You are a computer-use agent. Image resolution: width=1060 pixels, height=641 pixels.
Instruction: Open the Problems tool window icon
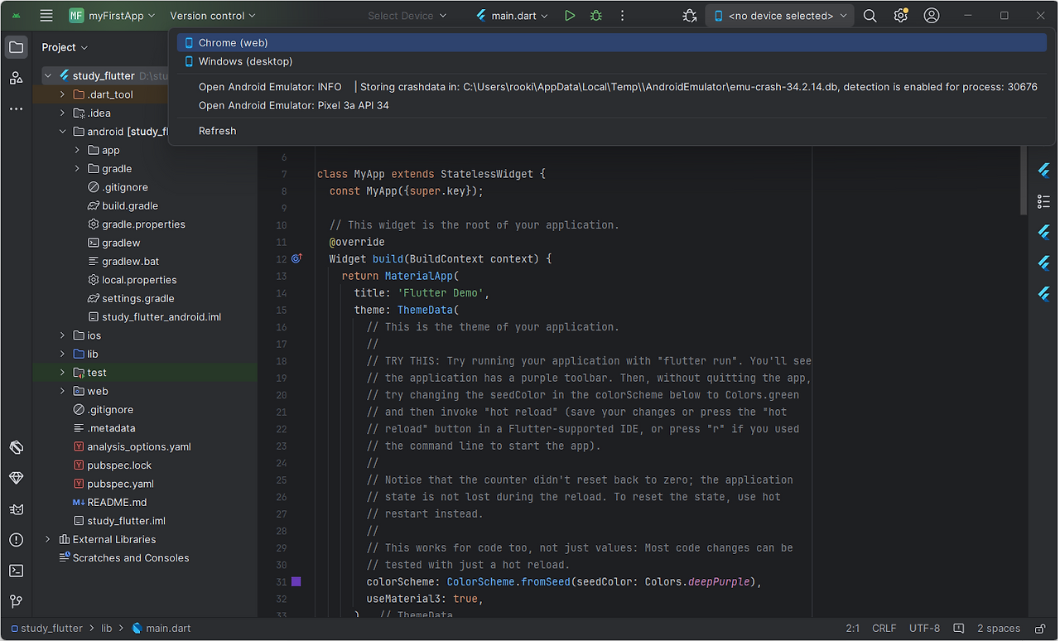pos(17,539)
